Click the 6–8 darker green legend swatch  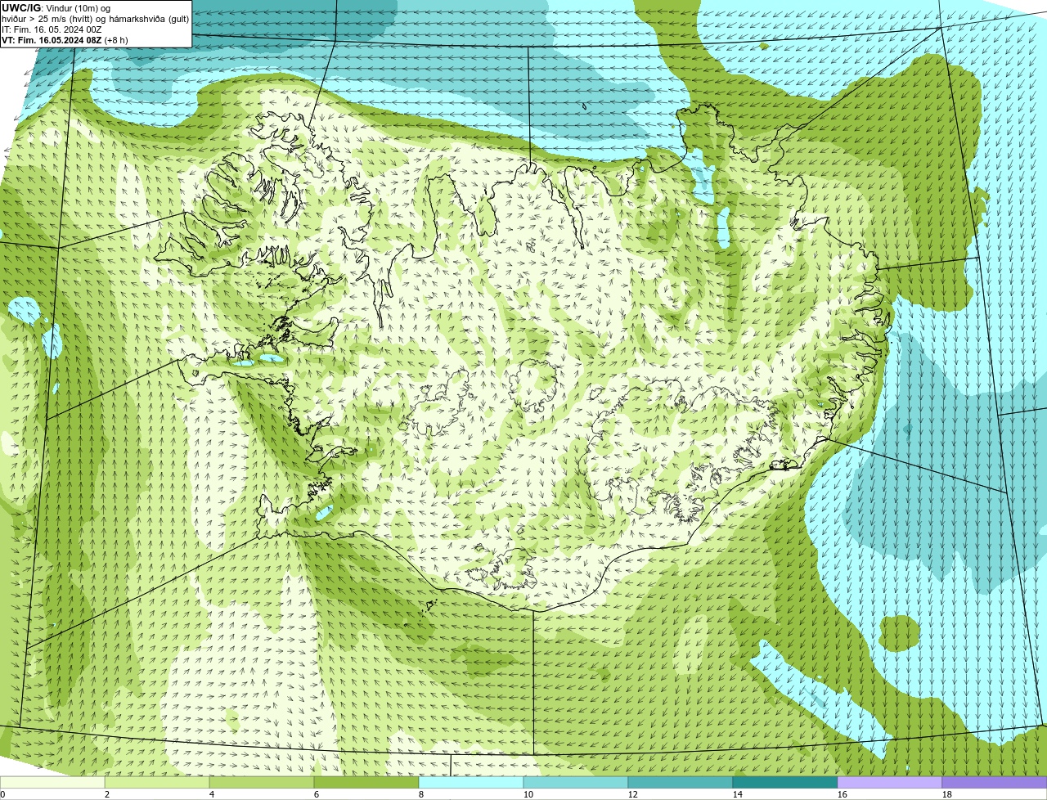366,782
